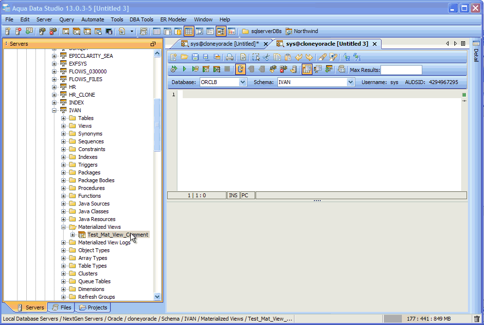Image resolution: width=484 pixels, height=325 pixels.
Task: Undo last edit with the curved arrow icon
Action: pyautogui.click(x=298, y=57)
